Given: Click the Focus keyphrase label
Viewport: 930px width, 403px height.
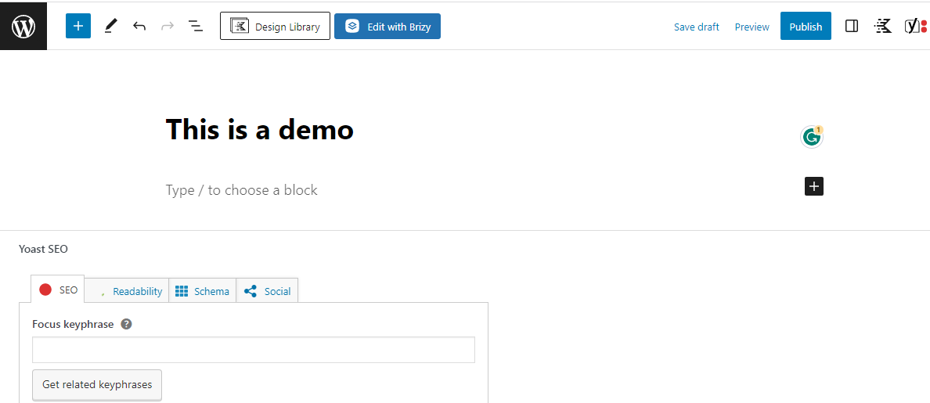Looking at the screenshot, I should 73,324.
